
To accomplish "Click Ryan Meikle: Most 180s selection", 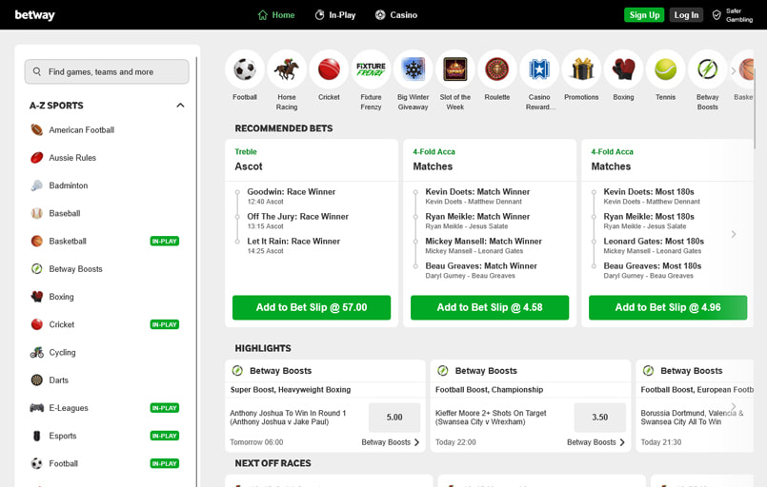I will click(649, 216).
